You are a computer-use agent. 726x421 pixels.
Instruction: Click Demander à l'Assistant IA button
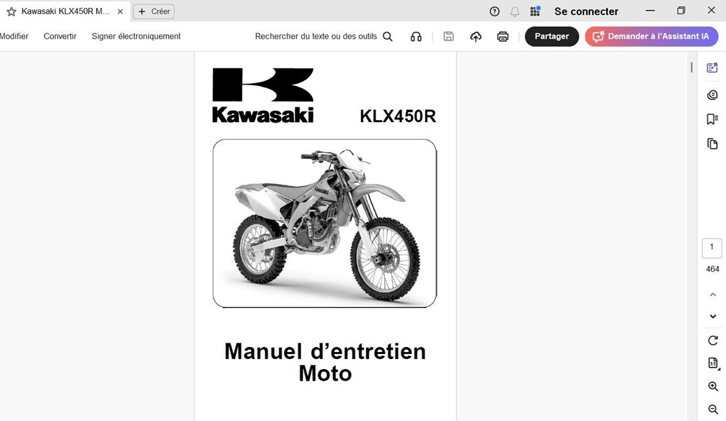coord(651,36)
